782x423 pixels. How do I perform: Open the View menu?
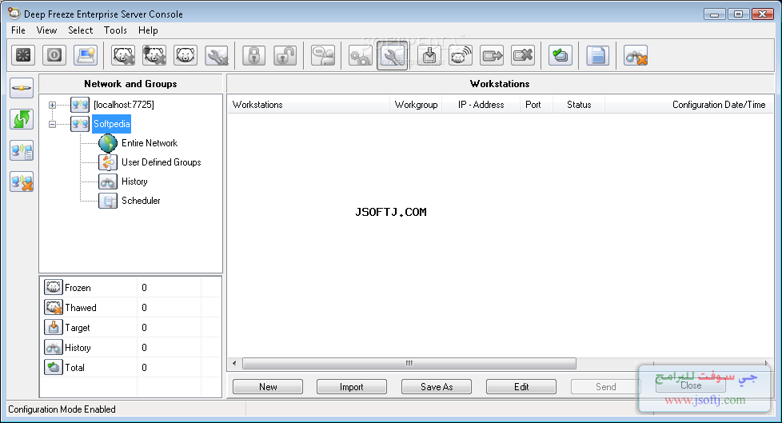point(46,30)
